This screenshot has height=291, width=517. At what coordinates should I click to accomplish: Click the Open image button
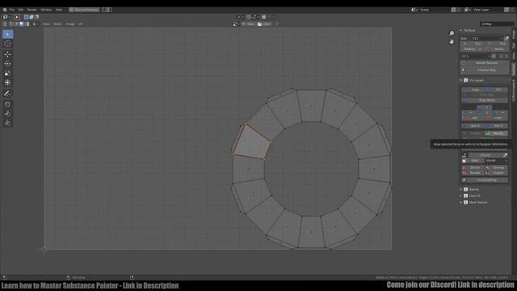tap(264, 24)
